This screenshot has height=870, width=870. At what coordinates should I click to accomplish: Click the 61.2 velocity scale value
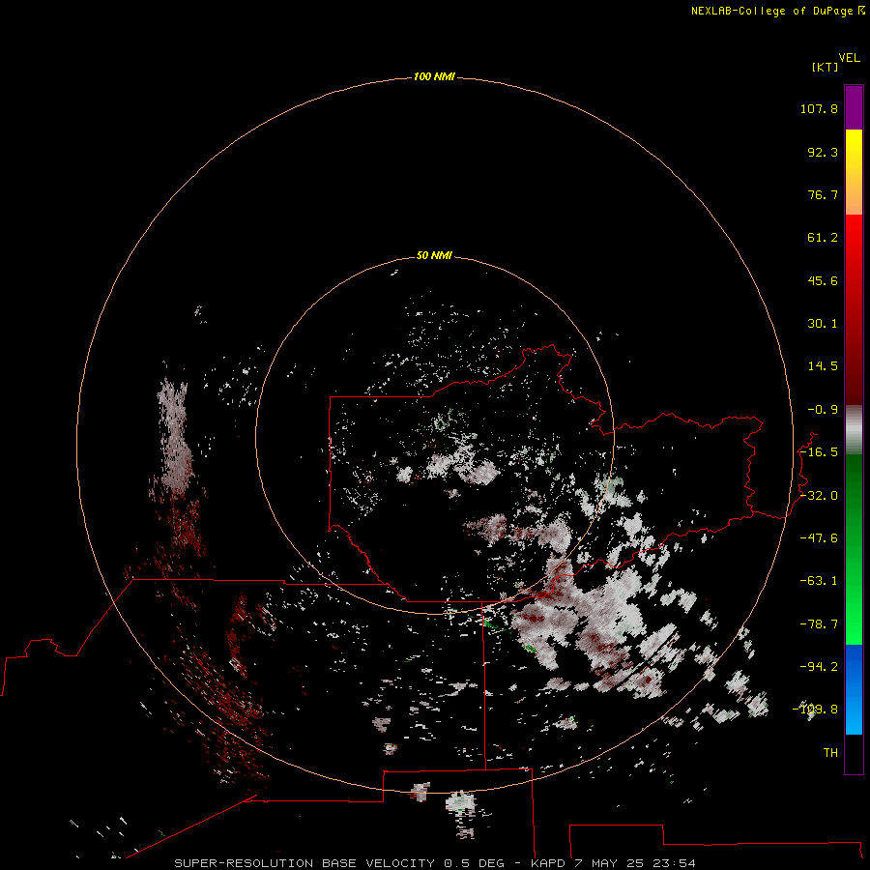click(x=823, y=238)
